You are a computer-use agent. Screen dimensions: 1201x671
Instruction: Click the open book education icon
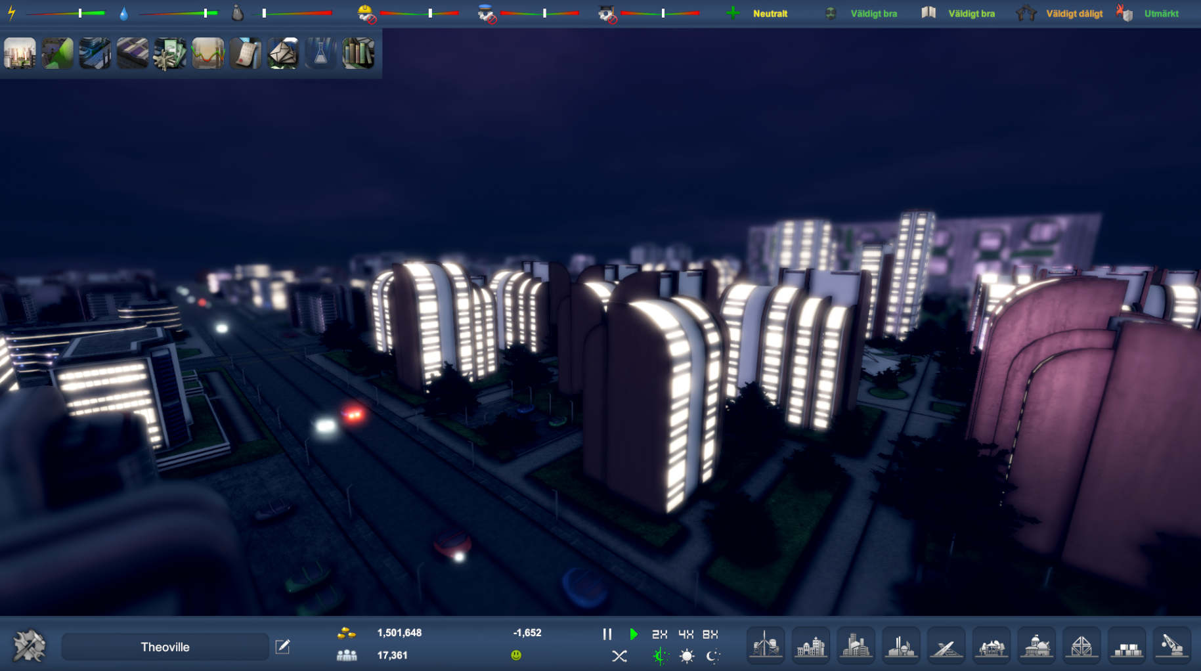pos(928,12)
